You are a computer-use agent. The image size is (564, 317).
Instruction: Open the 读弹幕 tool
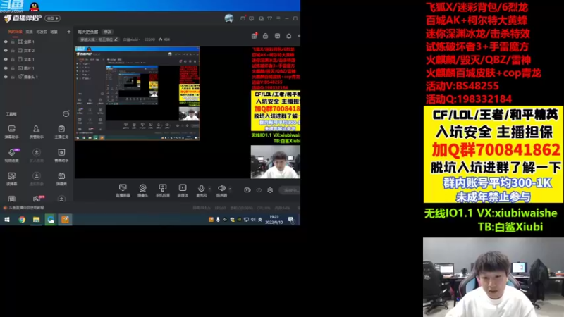[11, 178]
